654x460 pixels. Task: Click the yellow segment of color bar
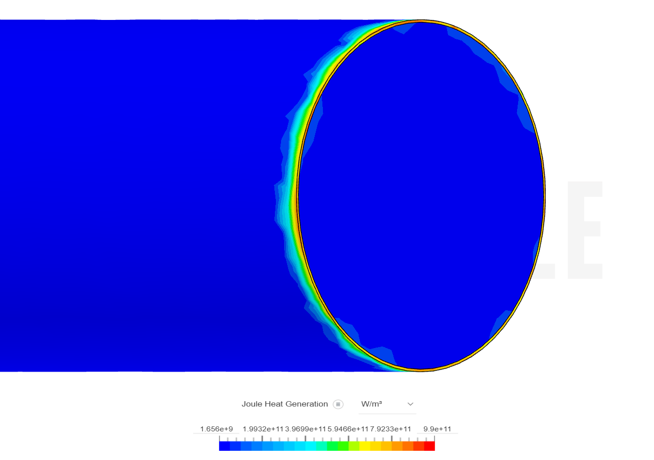pos(365,446)
